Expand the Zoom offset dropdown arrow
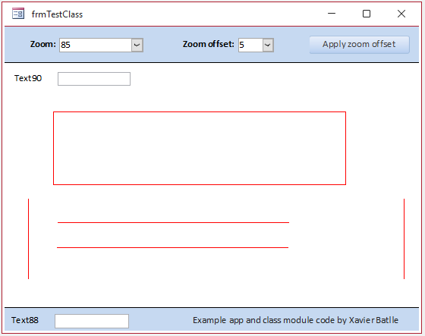 click(x=268, y=45)
